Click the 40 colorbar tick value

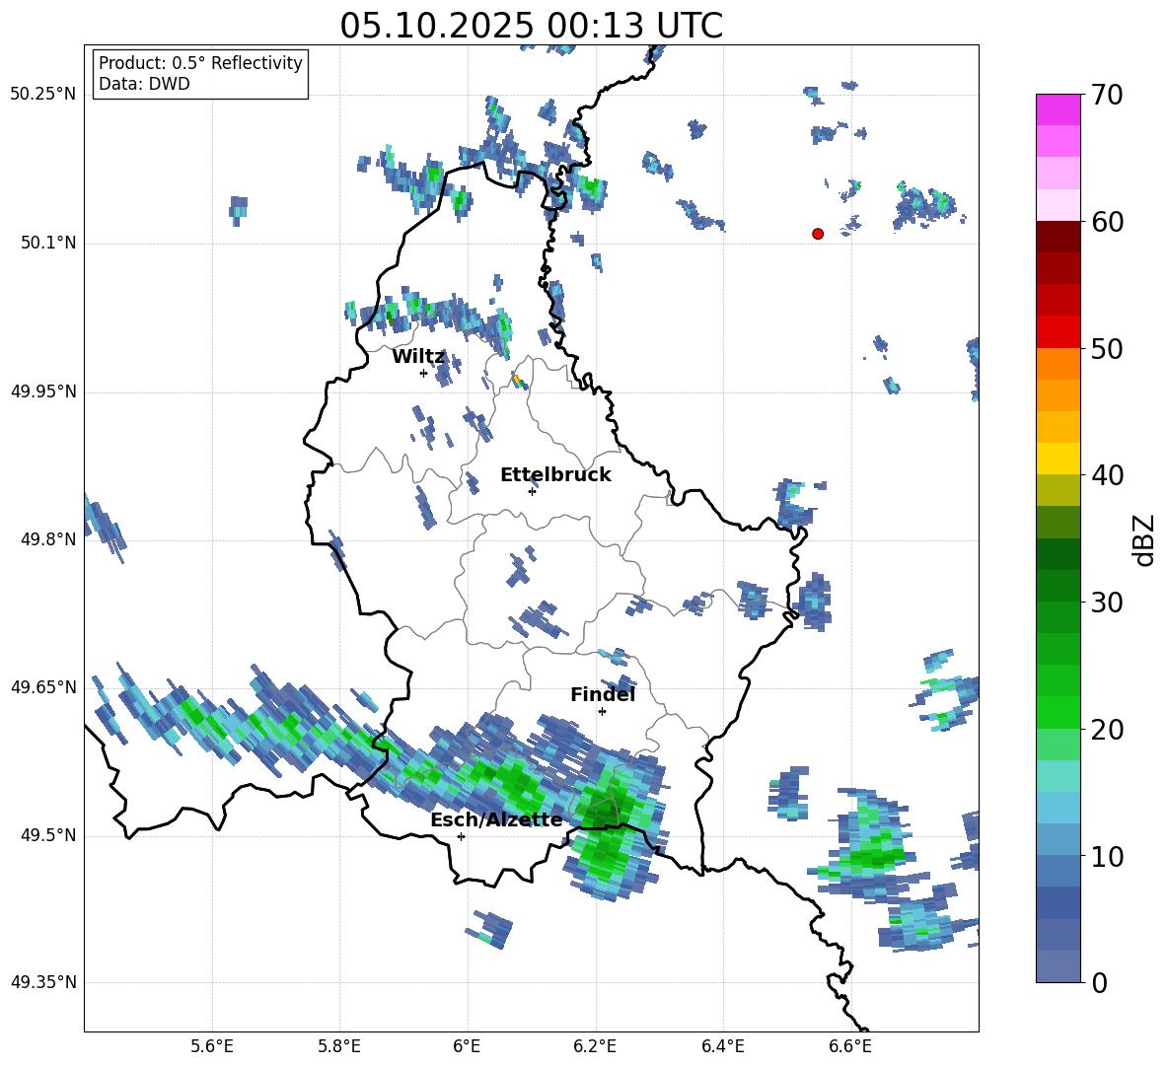coord(1107,475)
